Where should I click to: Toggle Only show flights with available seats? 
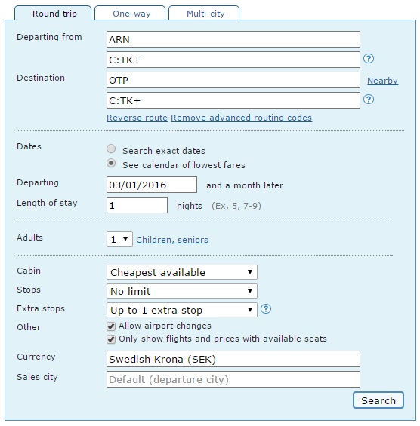[111, 339]
